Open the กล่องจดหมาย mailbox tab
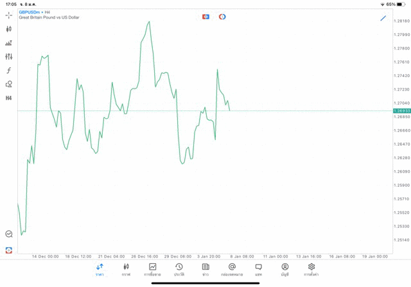The width and height of the screenshot is (411, 287). [232, 269]
